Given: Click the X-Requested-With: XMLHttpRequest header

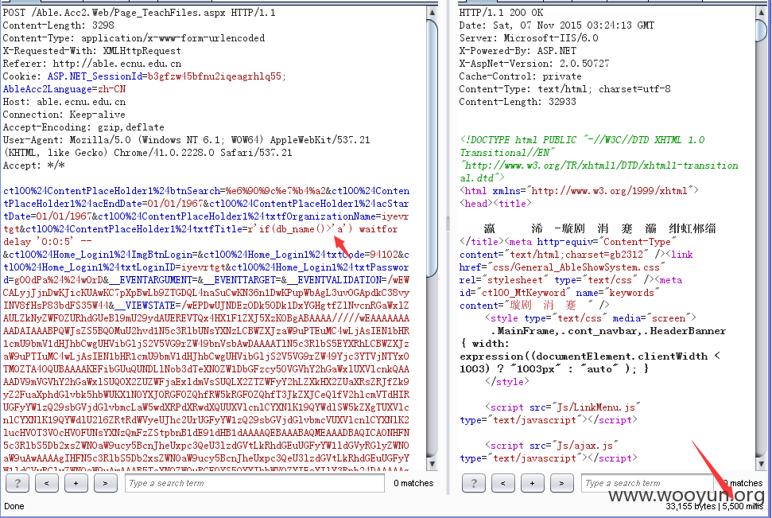Looking at the screenshot, I should tap(92, 51).
